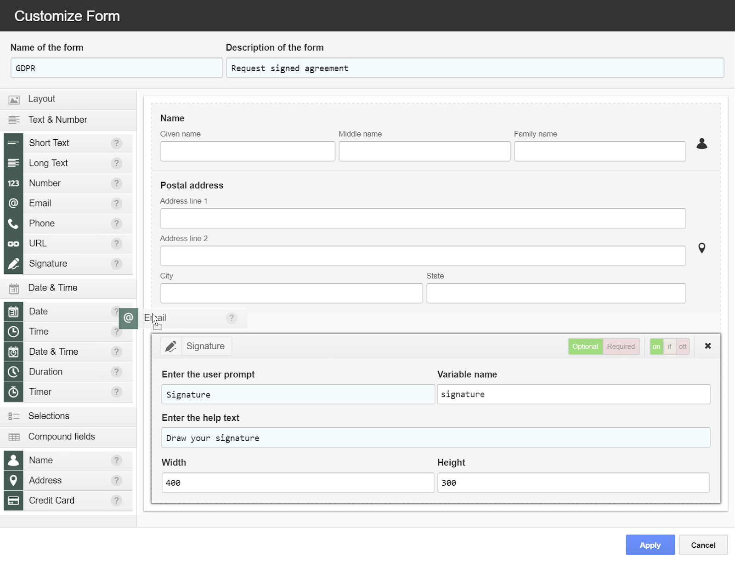Select the Signature pen icon in sidebar
This screenshot has width=735, height=562.
pyautogui.click(x=13, y=264)
